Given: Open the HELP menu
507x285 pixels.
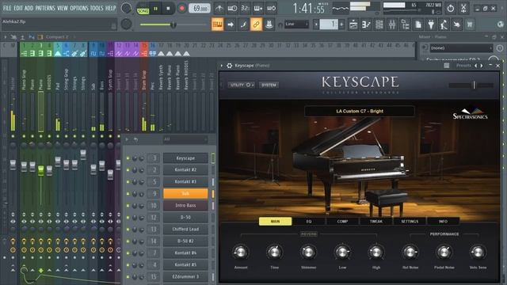Looking at the screenshot, I should click(110, 8).
